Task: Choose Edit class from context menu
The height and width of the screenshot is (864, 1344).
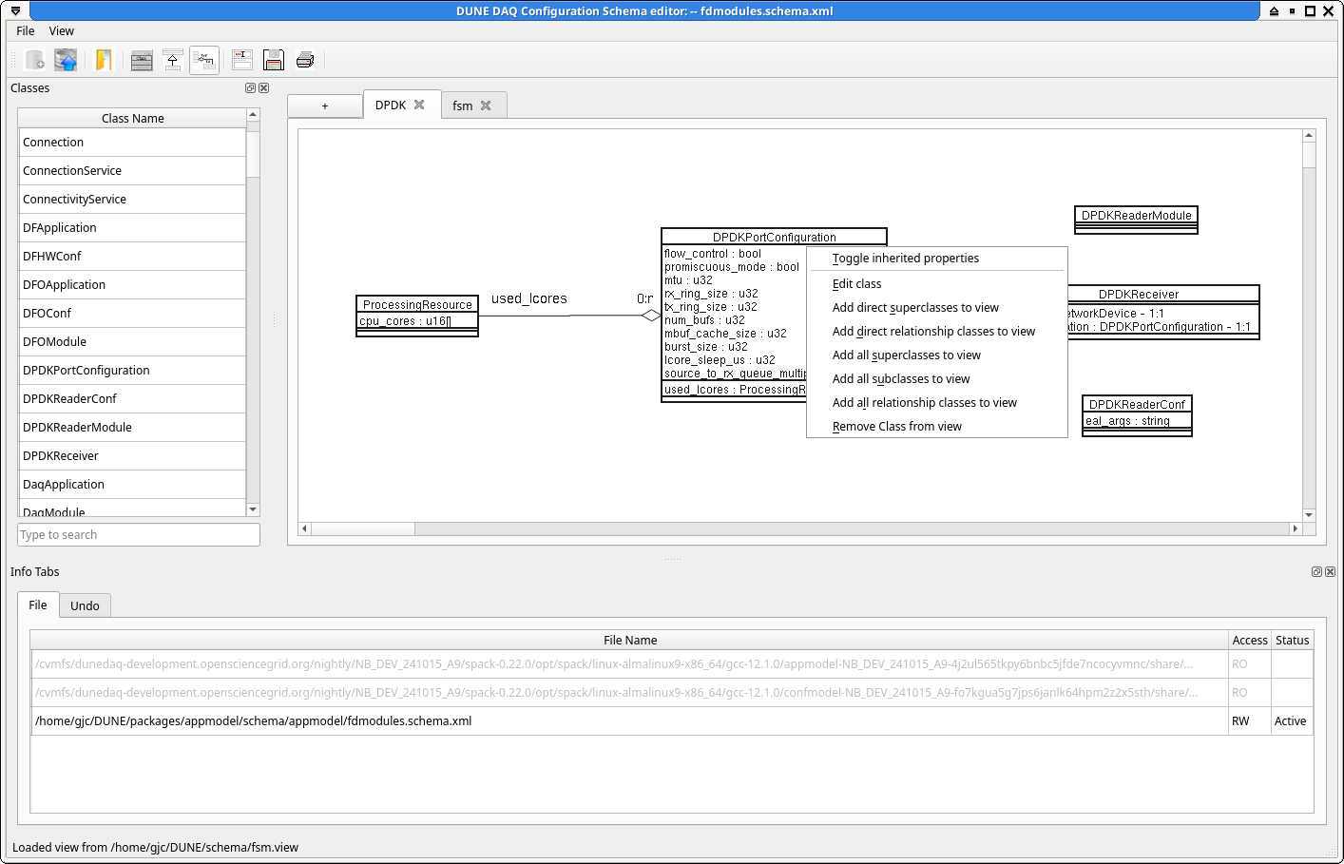Action: [x=936, y=284]
